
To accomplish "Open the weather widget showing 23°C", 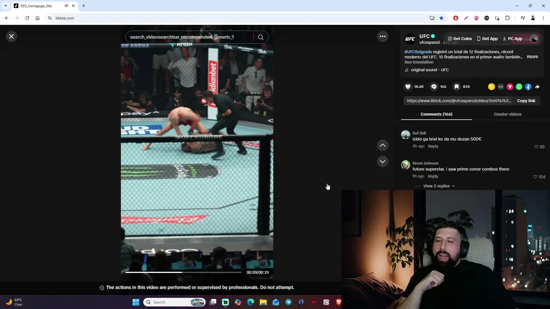I will [x=14, y=302].
